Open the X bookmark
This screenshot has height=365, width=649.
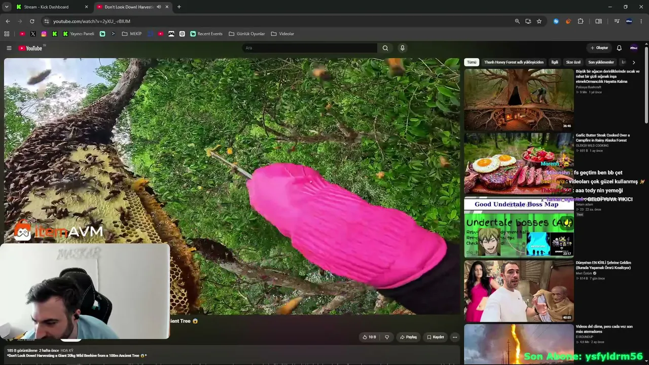click(33, 34)
